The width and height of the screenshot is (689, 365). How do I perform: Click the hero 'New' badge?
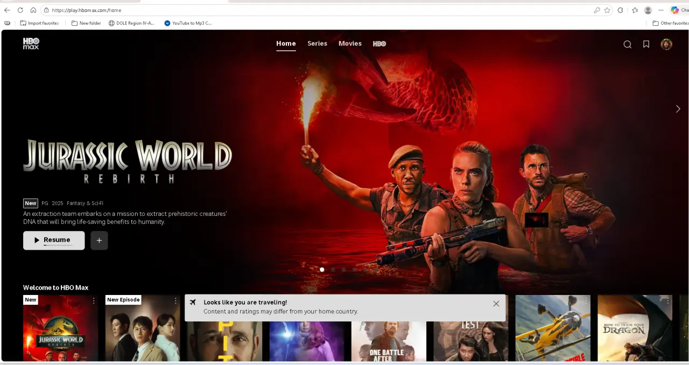point(31,203)
